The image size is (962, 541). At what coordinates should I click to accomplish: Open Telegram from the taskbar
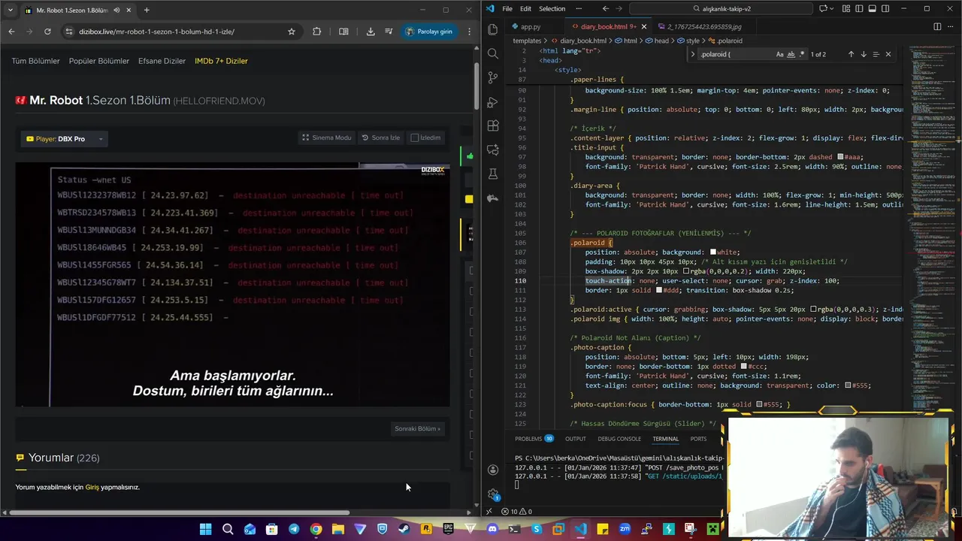(x=294, y=529)
